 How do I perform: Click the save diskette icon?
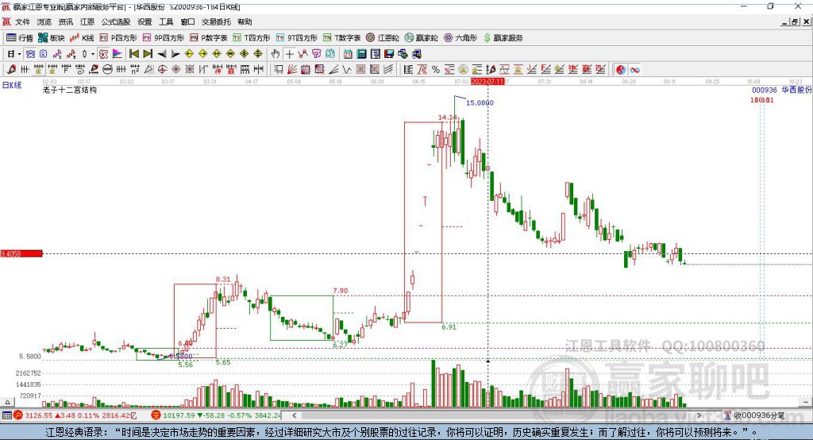(389, 54)
